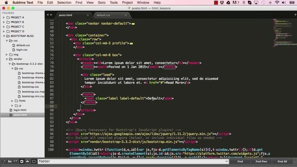Screen dimensions: 297x167
Task: Open bootstrap.min.css in the sidebar
Action: pyautogui.click(x=33, y=96)
